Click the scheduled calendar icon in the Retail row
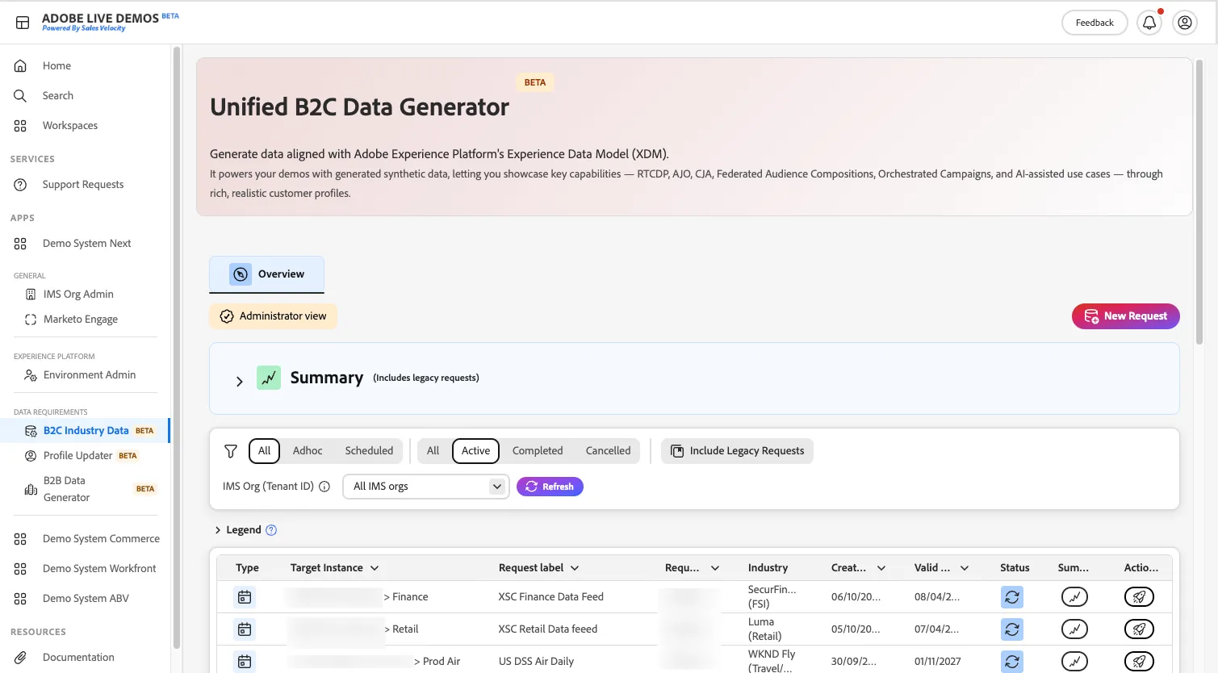This screenshot has height=673, width=1218. (x=245, y=629)
